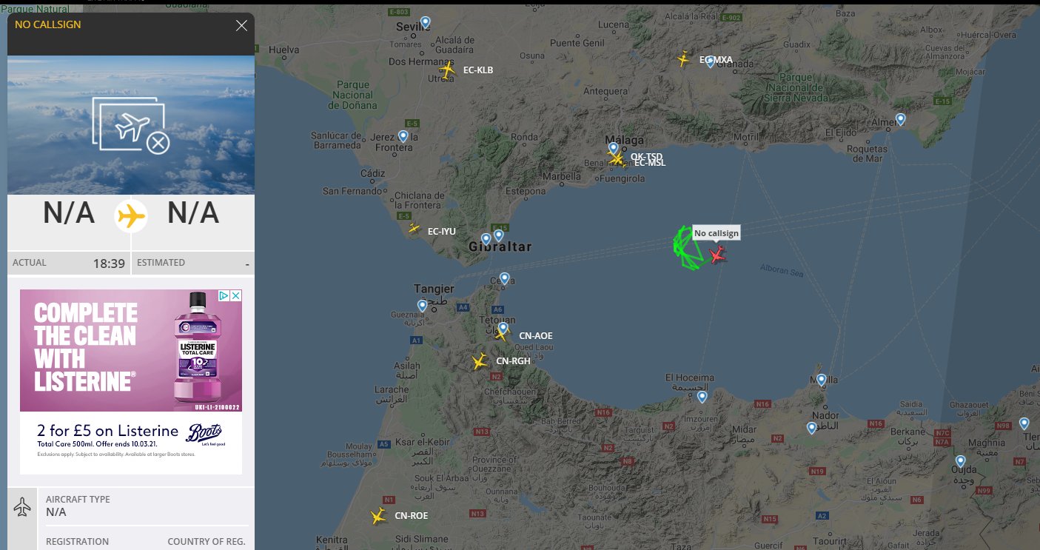Click the aircraft type section icon
Image resolution: width=1040 pixels, height=550 pixels.
pos(22,508)
